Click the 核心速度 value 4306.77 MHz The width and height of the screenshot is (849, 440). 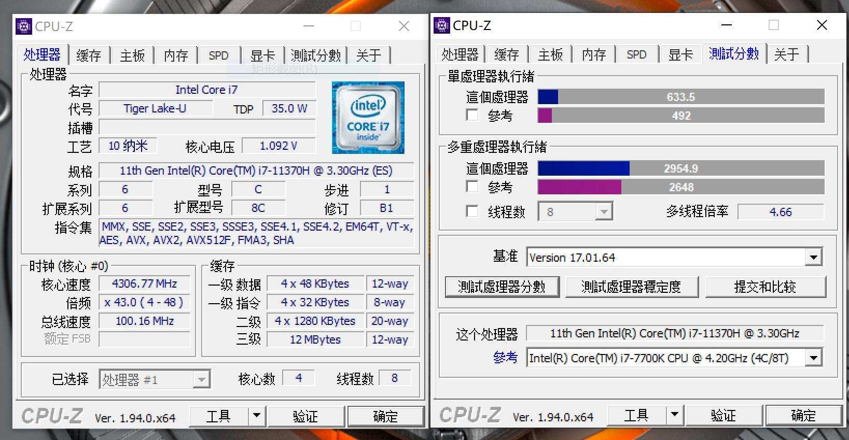(144, 283)
